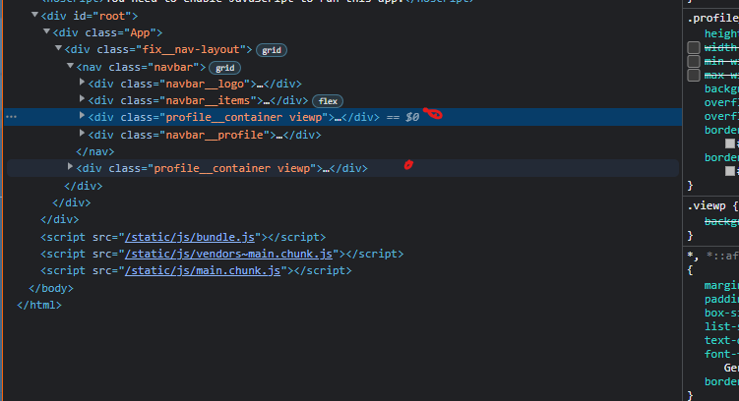Click the padding property in universal rule
The image size is (739, 401).
click(721, 300)
